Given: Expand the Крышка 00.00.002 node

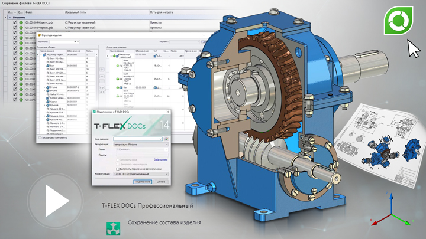Looking at the screenshot, I should 44,105.
